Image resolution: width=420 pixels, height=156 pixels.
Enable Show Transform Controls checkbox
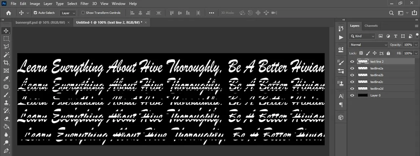click(x=83, y=13)
